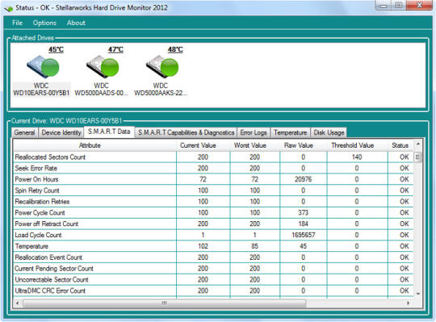Image resolution: width=436 pixels, height=322 pixels.
Task: Click raw value 1695657 for Load Cycle Count
Action: (x=303, y=235)
